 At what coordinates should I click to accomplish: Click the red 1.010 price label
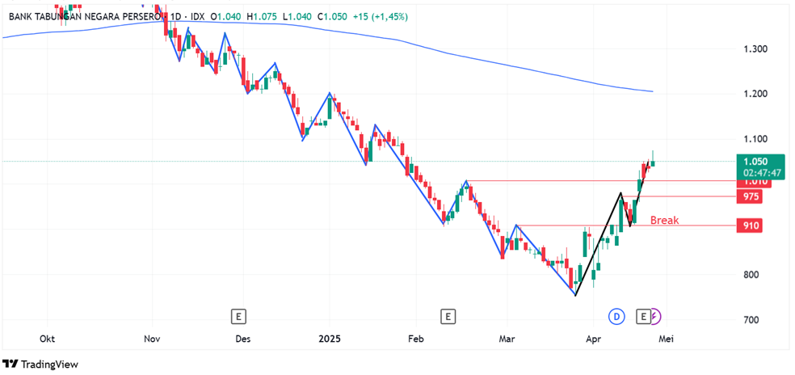point(754,182)
